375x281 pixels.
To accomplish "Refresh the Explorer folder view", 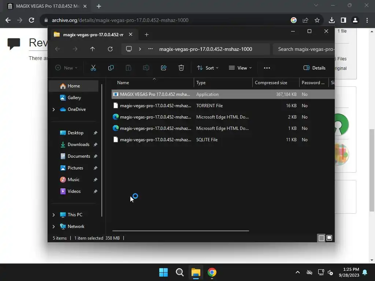I will click(110, 49).
